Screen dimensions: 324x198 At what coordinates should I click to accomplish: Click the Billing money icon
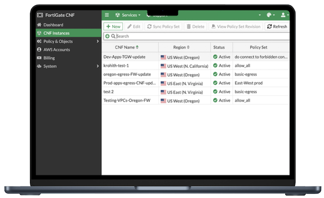click(x=39, y=58)
